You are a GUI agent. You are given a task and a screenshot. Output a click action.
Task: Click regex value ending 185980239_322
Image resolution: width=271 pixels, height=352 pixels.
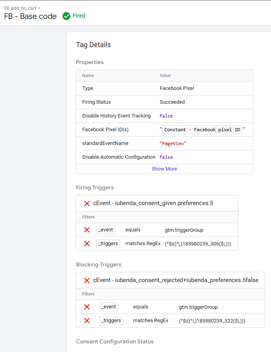pos(212,321)
